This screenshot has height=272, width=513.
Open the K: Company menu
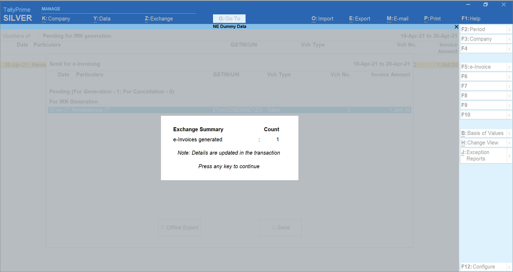coord(56,19)
